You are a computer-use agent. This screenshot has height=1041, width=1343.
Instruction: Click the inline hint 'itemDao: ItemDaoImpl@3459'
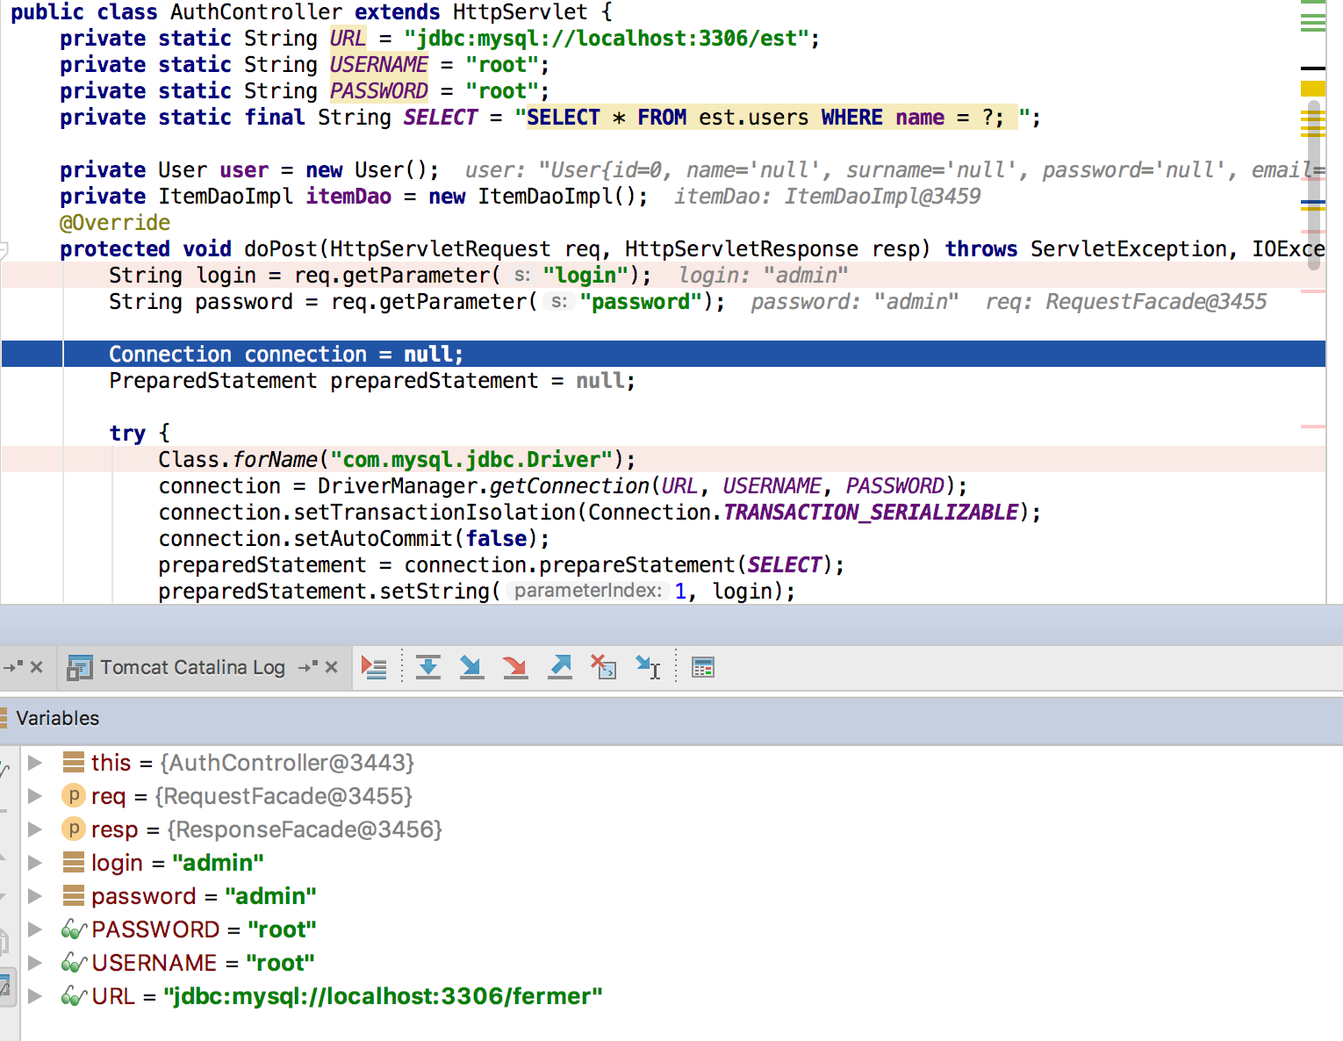827,196
